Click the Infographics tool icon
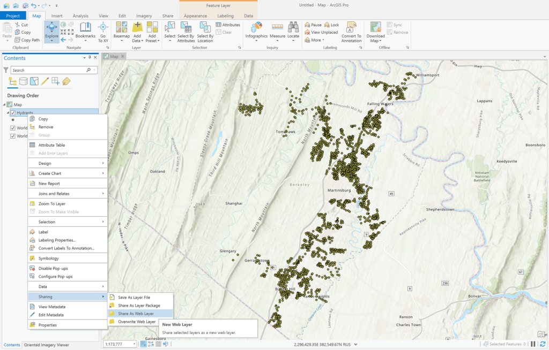 click(256, 27)
